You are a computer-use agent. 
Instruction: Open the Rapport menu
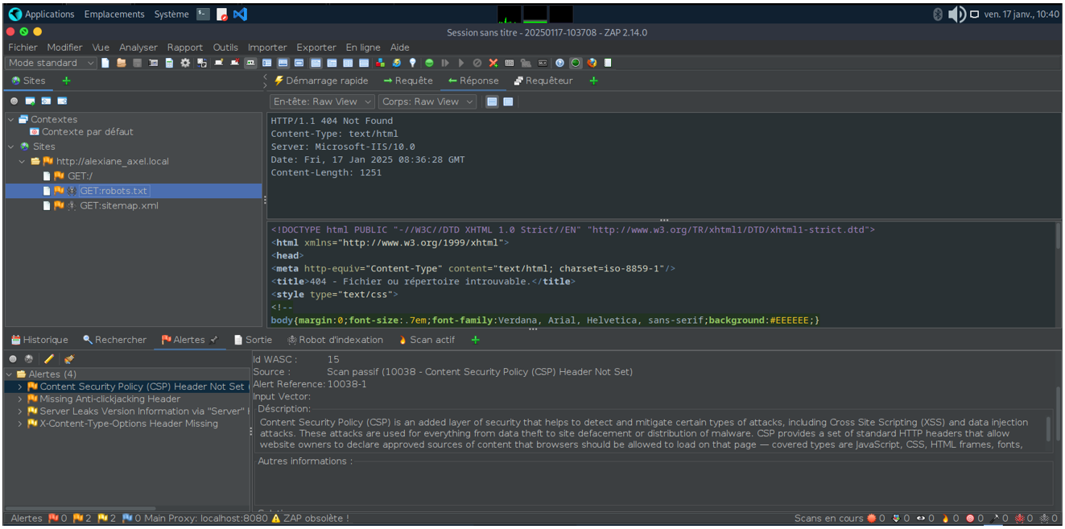tap(185, 48)
